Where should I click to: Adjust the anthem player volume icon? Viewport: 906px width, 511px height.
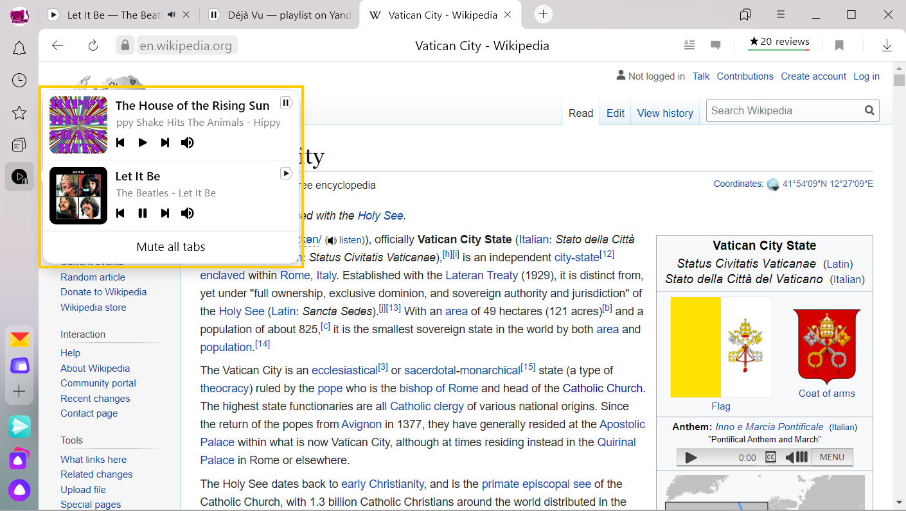[797, 458]
